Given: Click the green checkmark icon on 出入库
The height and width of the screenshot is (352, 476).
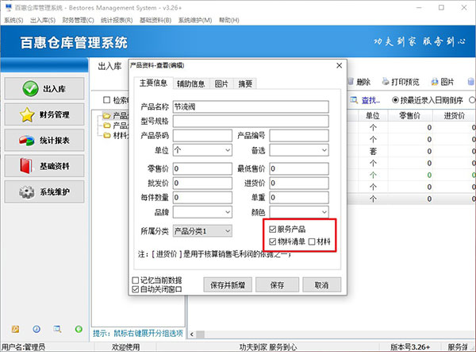Looking at the screenshot, I should pyautogui.click(x=30, y=88).
